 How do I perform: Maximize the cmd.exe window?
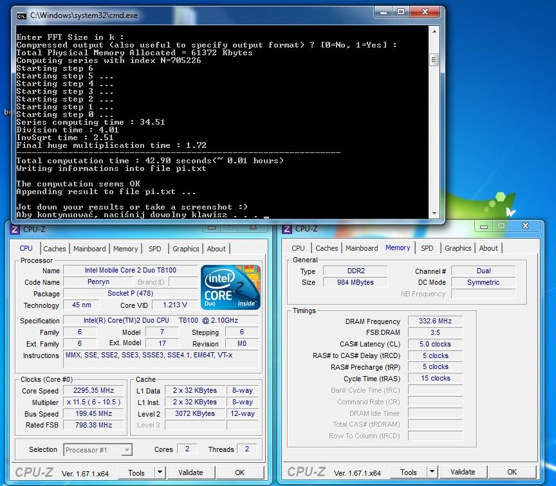click(401, 12)
